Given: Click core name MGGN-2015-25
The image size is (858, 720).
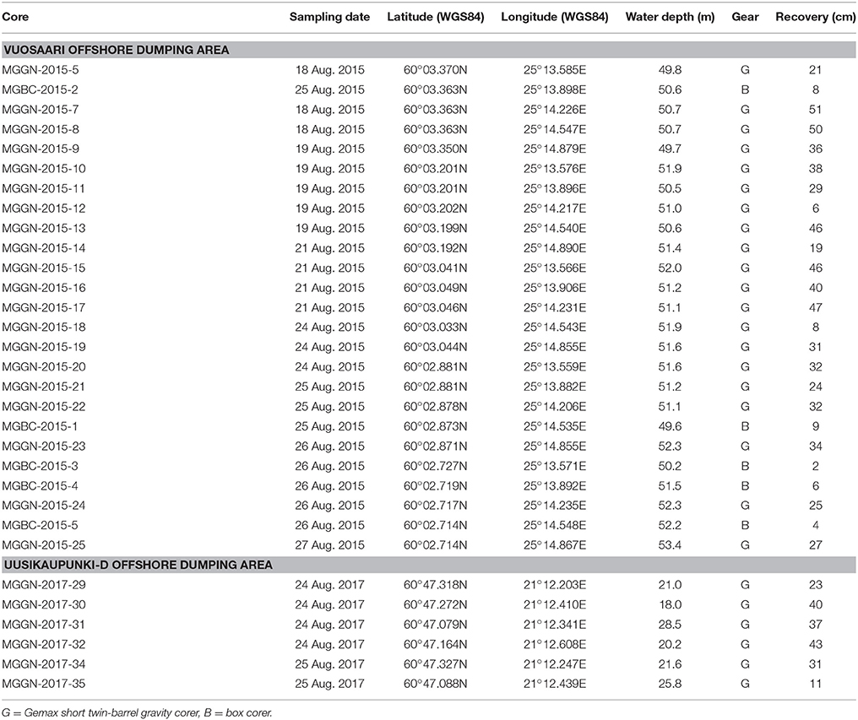Looking at the screenshot, I should [44, 545].
